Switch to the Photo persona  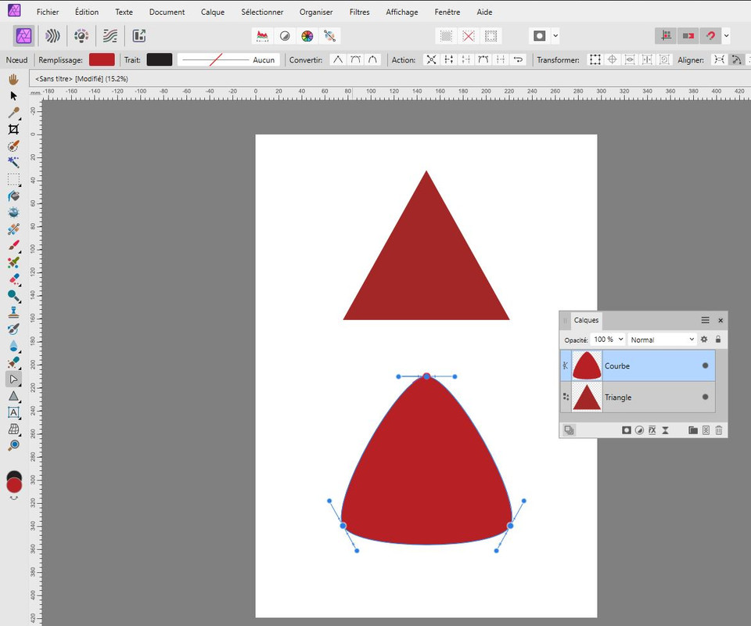[23, 36]
